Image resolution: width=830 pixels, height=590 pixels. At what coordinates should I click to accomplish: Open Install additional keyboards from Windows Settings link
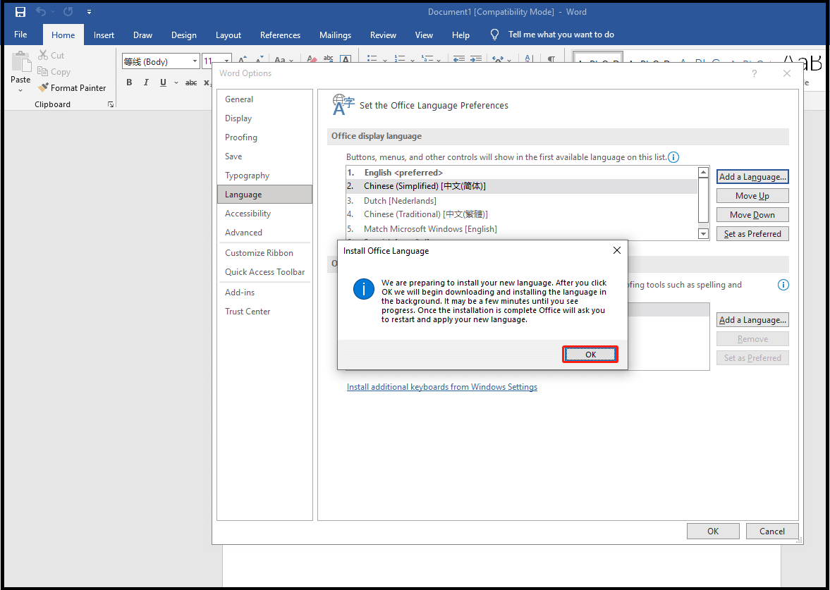click(x=442, y=386)
